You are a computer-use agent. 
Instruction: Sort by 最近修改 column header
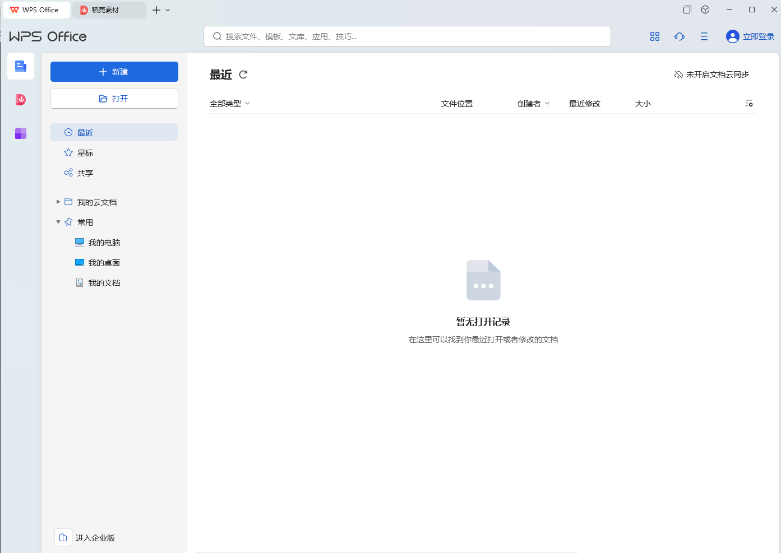(585, 104)
